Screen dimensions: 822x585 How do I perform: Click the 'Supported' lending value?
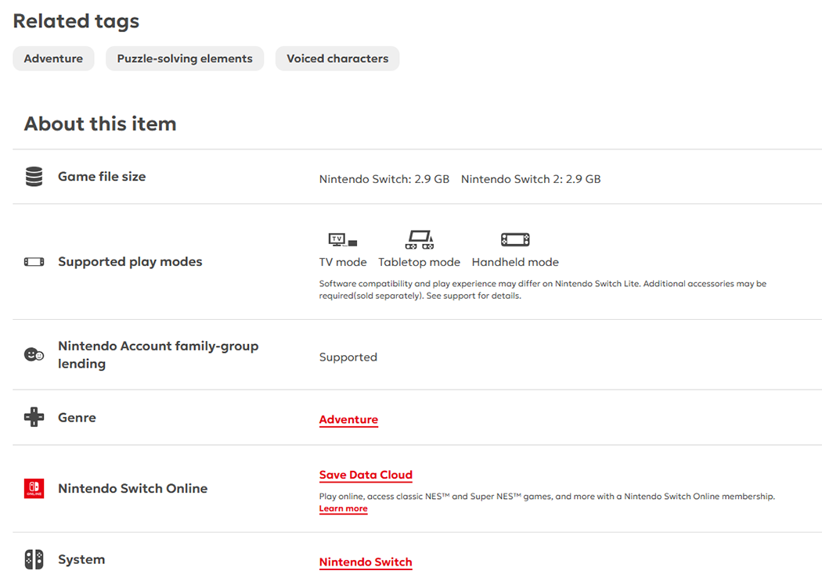pos(348,357)
